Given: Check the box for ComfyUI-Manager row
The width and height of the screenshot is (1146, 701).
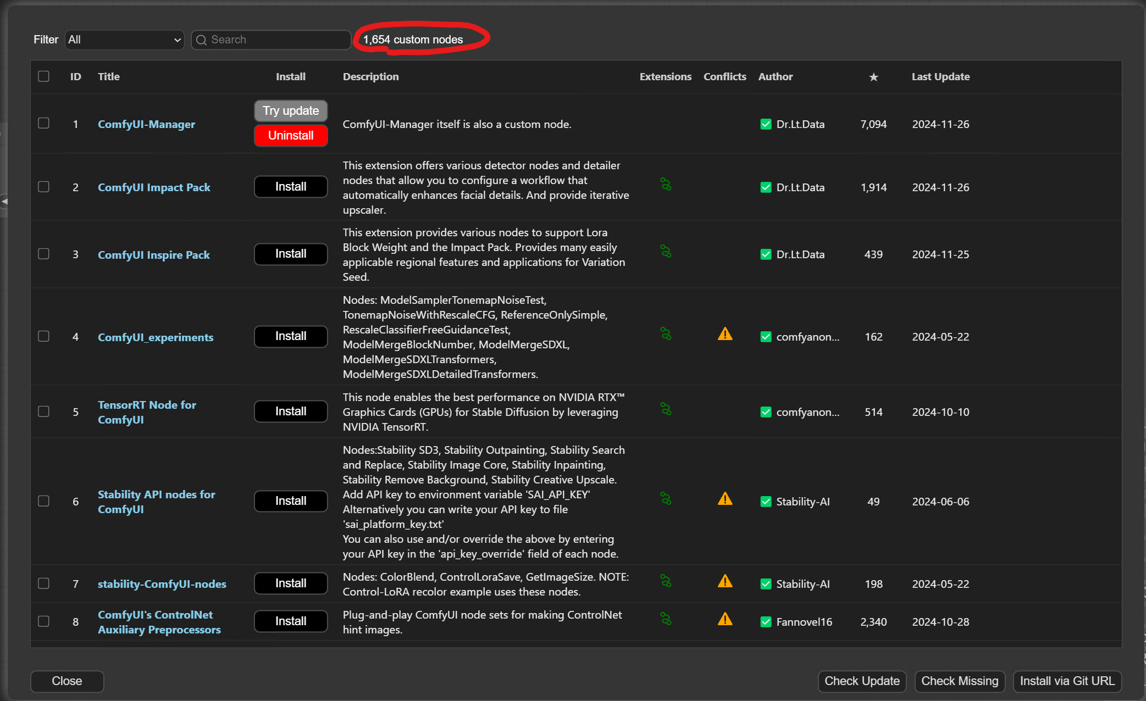Looking at the screenshot, I should click(43, 123).
